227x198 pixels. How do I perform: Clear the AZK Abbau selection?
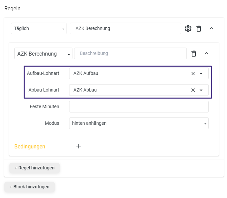pos(193,90)
